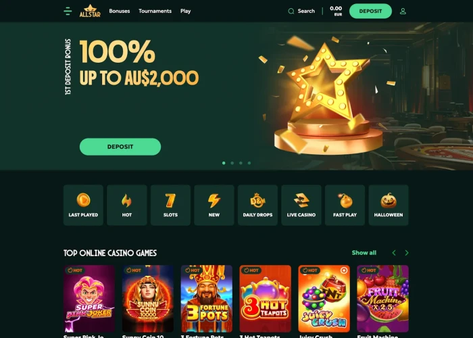Show next games with right arrow
Viewport: 473px width, 338px height.
pyautogui.click(x=407, y=253)
